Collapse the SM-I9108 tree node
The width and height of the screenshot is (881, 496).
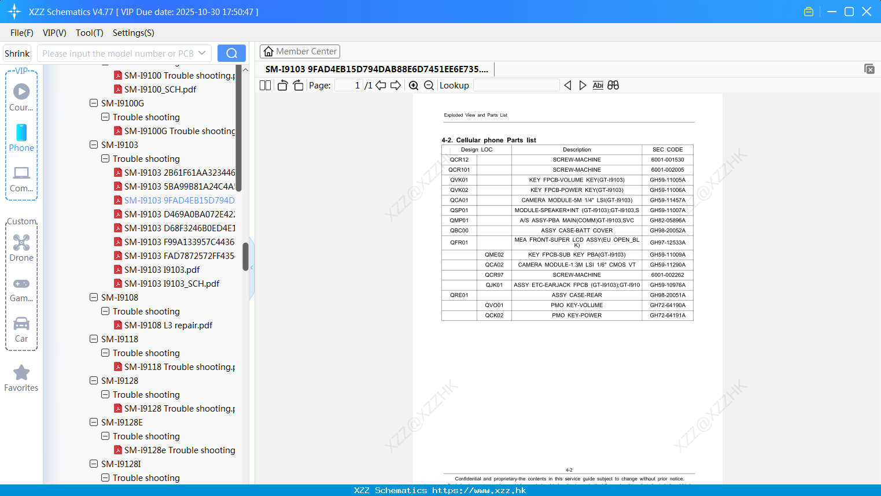94,297
